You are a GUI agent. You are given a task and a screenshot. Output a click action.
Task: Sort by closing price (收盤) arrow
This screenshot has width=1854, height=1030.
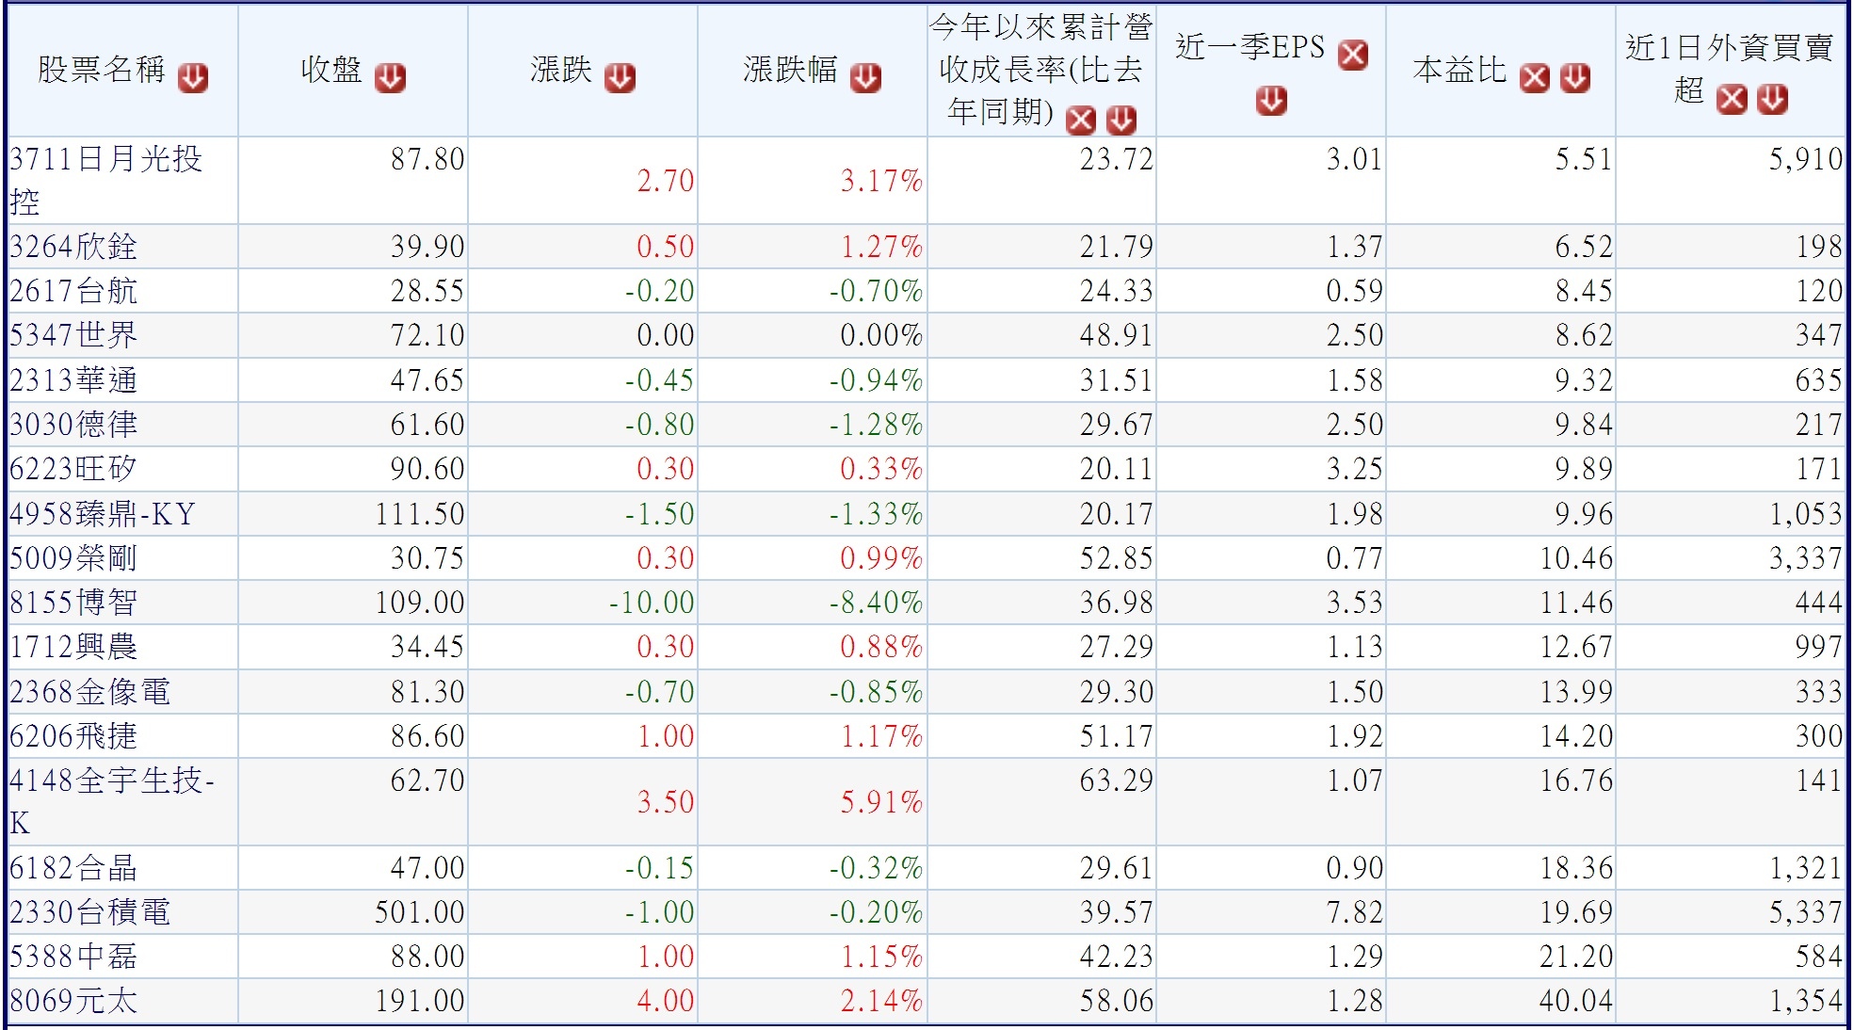click(x=390, y=78)
